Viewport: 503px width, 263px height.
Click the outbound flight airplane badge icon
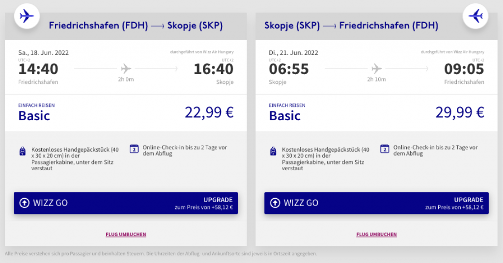[x=27, y=16]
